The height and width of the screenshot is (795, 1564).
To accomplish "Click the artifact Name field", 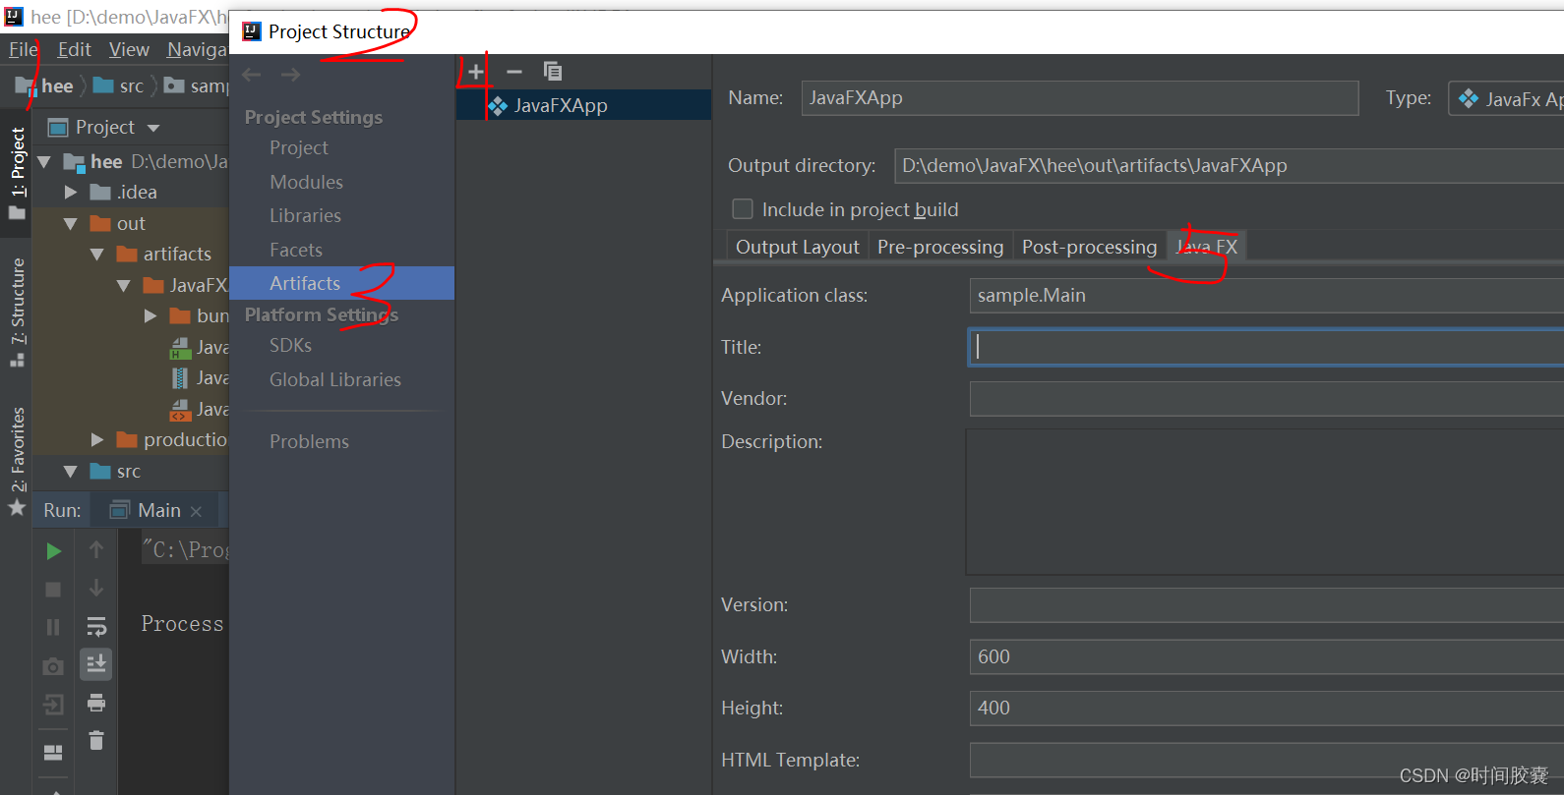I will 1079,98.
